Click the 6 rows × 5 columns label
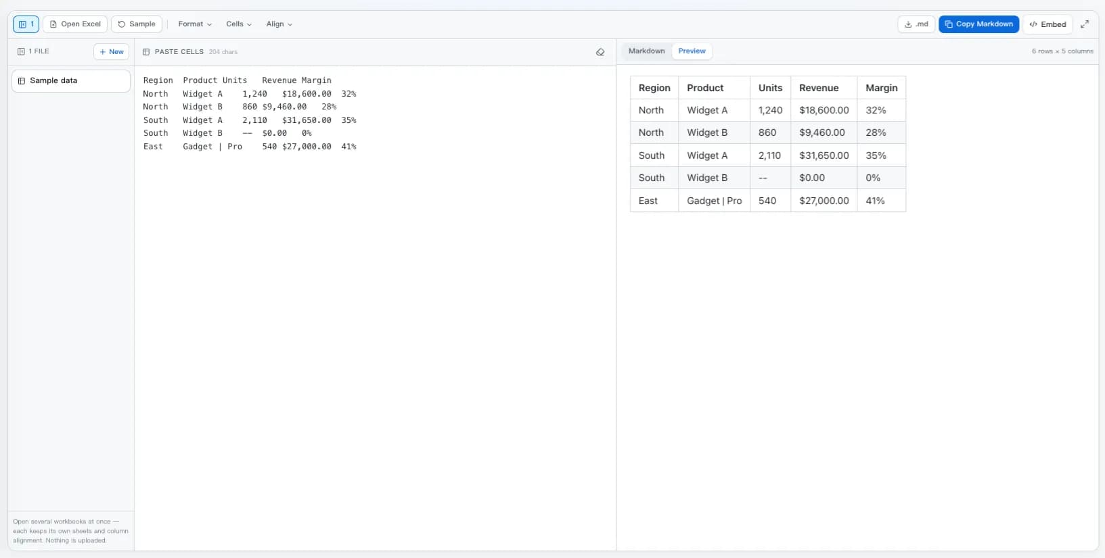This screenshot has height=558, width=1105. pos(1062,51)
